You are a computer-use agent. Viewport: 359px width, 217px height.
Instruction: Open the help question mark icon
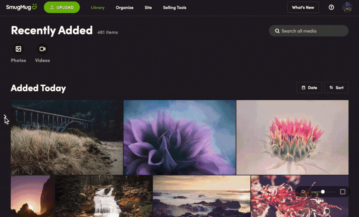[x=331, y=7]
